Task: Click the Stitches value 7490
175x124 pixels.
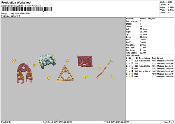Action: (170, 2)
